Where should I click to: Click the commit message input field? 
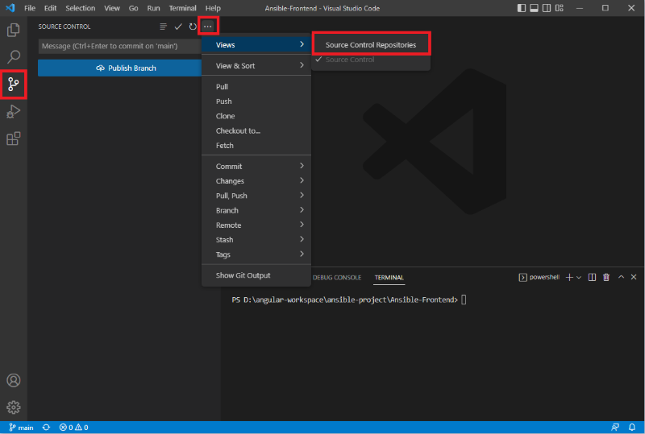point(119,46)
